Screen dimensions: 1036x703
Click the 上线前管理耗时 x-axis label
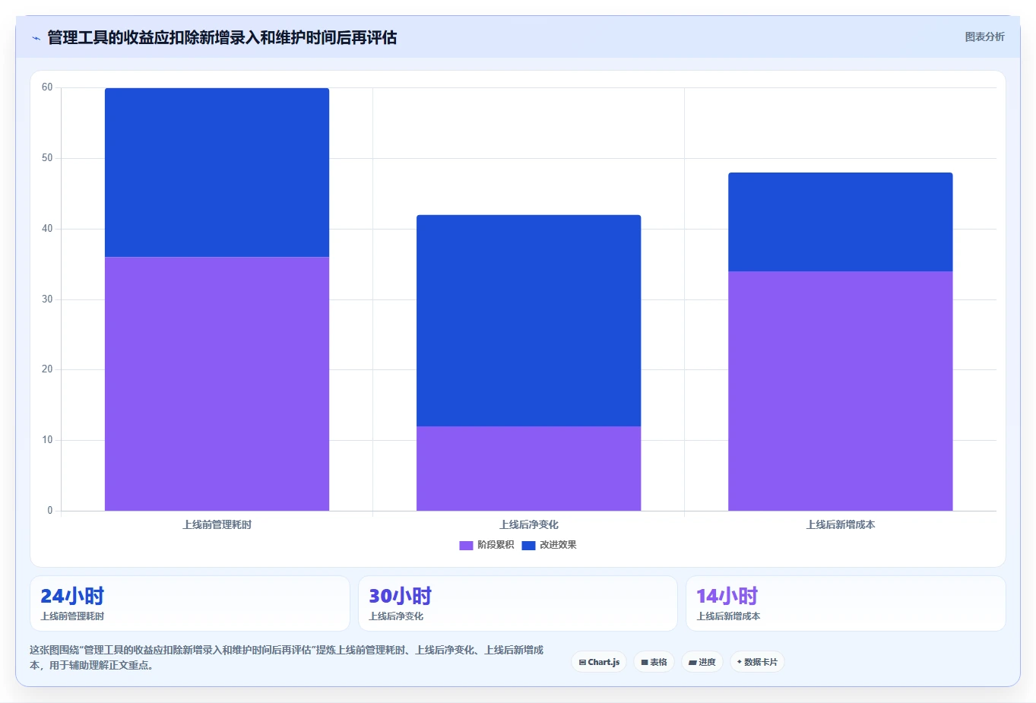point(217,524)
